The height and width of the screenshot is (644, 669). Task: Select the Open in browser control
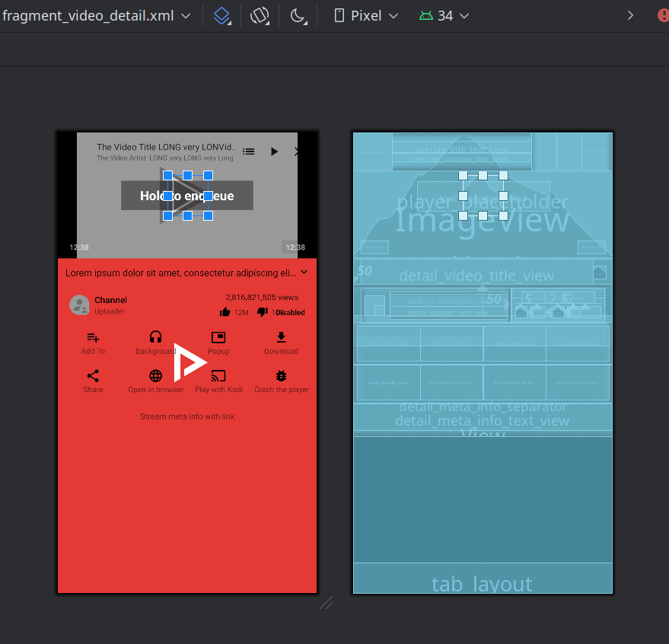(x=156, y=381)
